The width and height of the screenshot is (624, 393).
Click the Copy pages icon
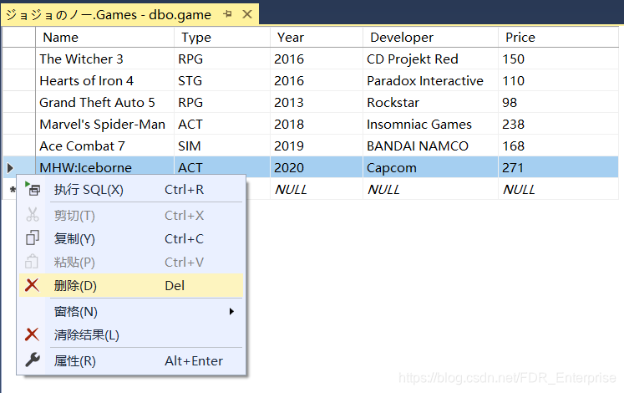click(x=33, y=238)
